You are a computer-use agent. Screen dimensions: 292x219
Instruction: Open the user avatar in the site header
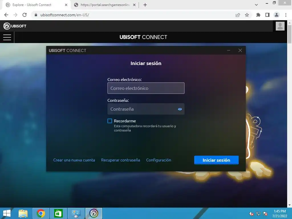[280, 26]
